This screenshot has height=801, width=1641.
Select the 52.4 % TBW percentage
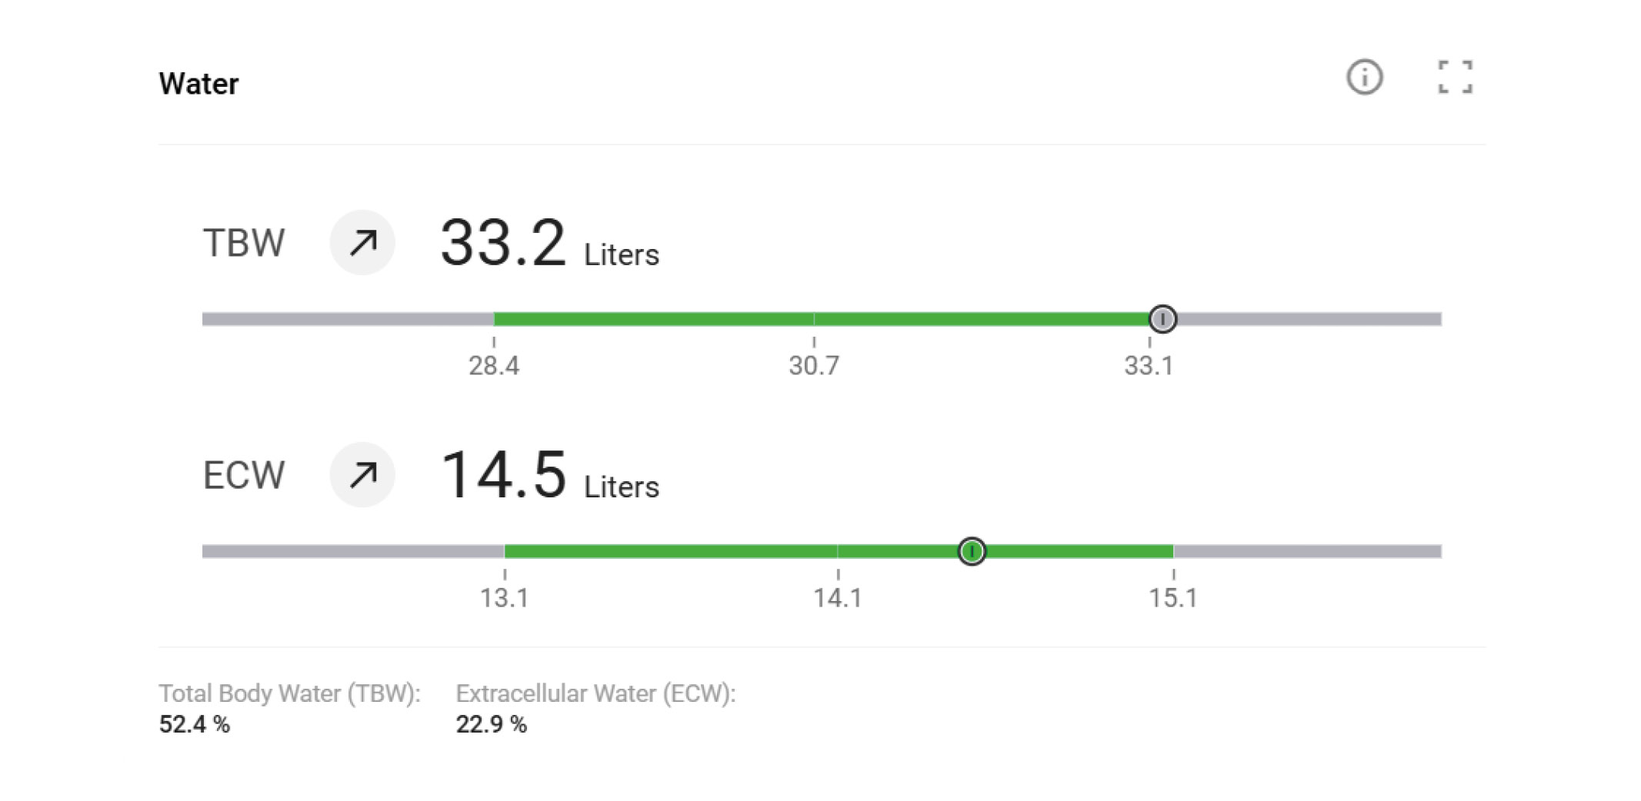pyautogui.click(x=194, y=724)
